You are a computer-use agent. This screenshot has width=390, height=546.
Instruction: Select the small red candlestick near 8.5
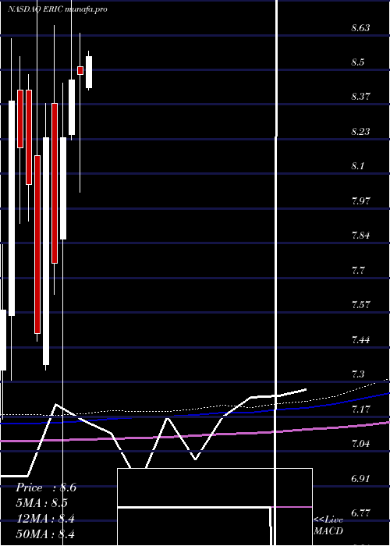point(80,70)
